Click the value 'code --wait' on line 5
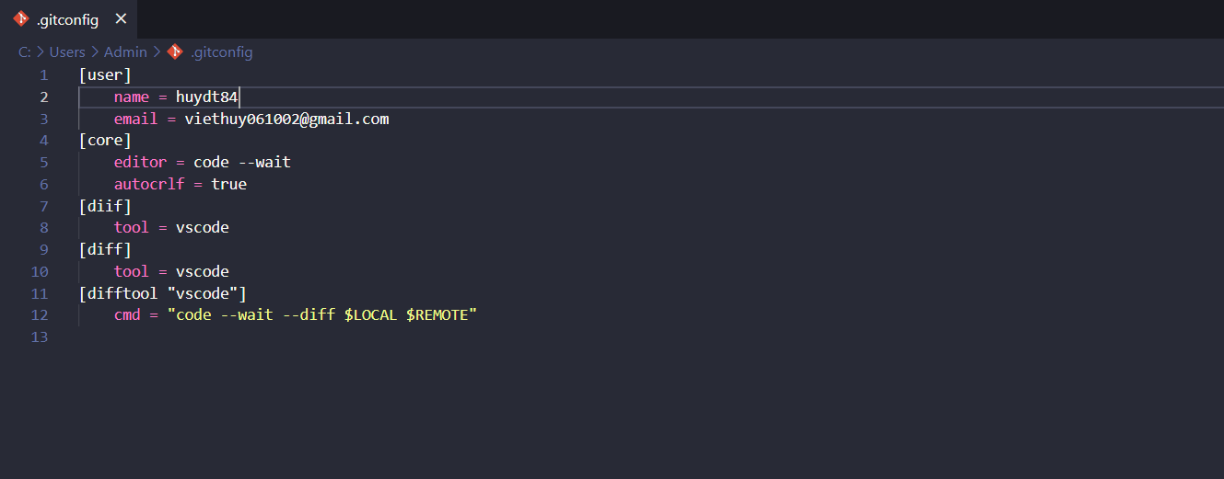1224x479 pixels. point(242,163)
